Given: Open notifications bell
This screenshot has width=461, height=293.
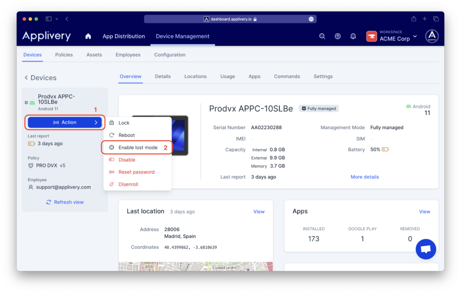Looking at the screenshot, I should [353, 36].
